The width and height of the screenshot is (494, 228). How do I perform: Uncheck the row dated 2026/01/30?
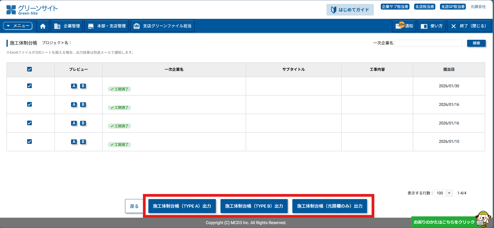29,86
